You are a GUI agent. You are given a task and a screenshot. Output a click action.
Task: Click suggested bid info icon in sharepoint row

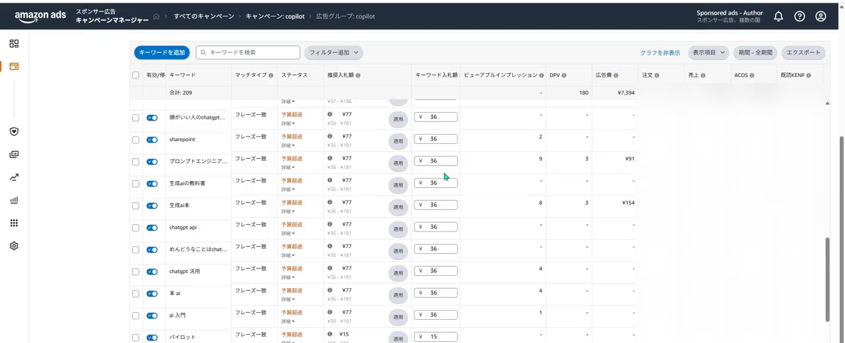(330, 137)
